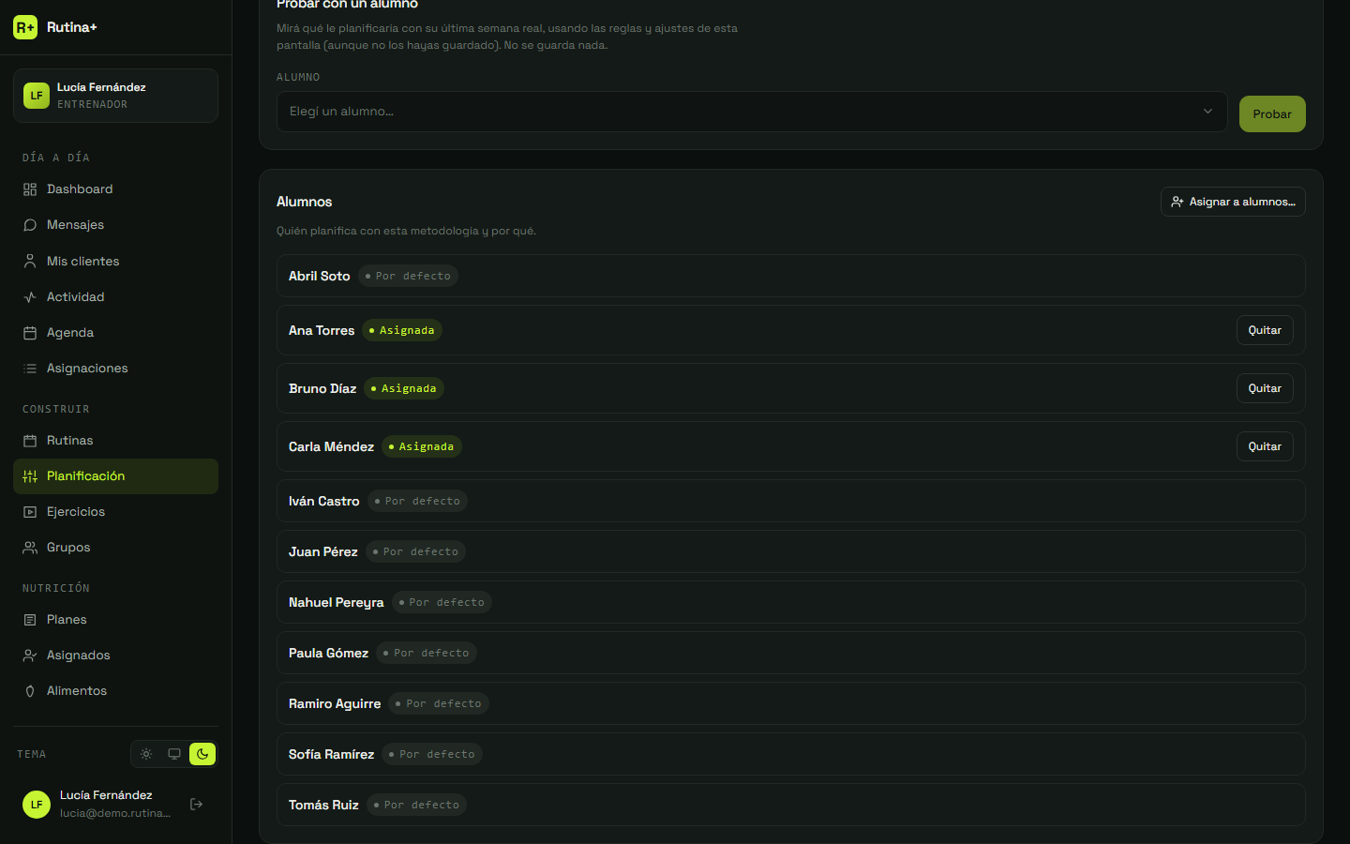Open the Ejercicios menu entry
The height and width of the screenshot is (844, 1350).
click(x=115, y=512)
